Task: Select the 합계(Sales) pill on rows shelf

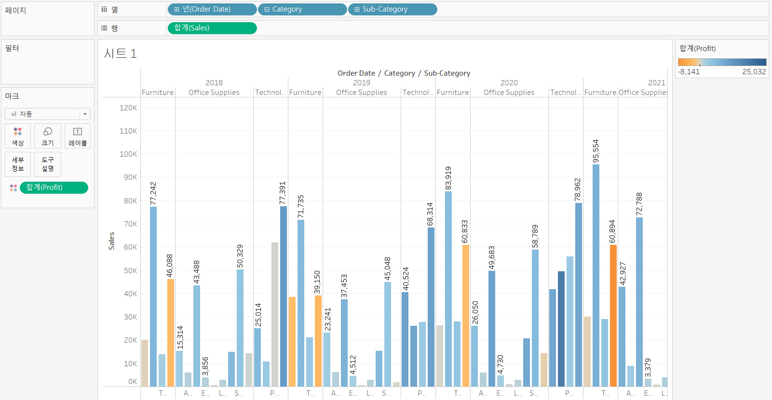Action: (212, 28)
